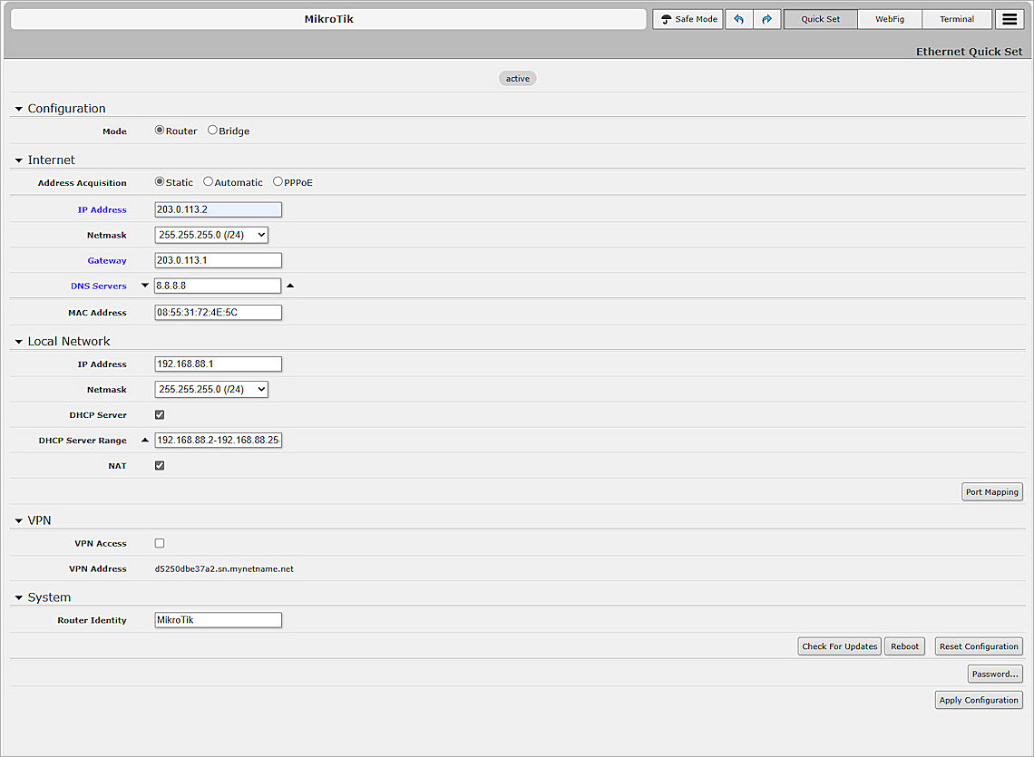Select Bridge mode
The width and height of the screenshot is (1034, 757).
pyautogui.click(x=210, y=131)
